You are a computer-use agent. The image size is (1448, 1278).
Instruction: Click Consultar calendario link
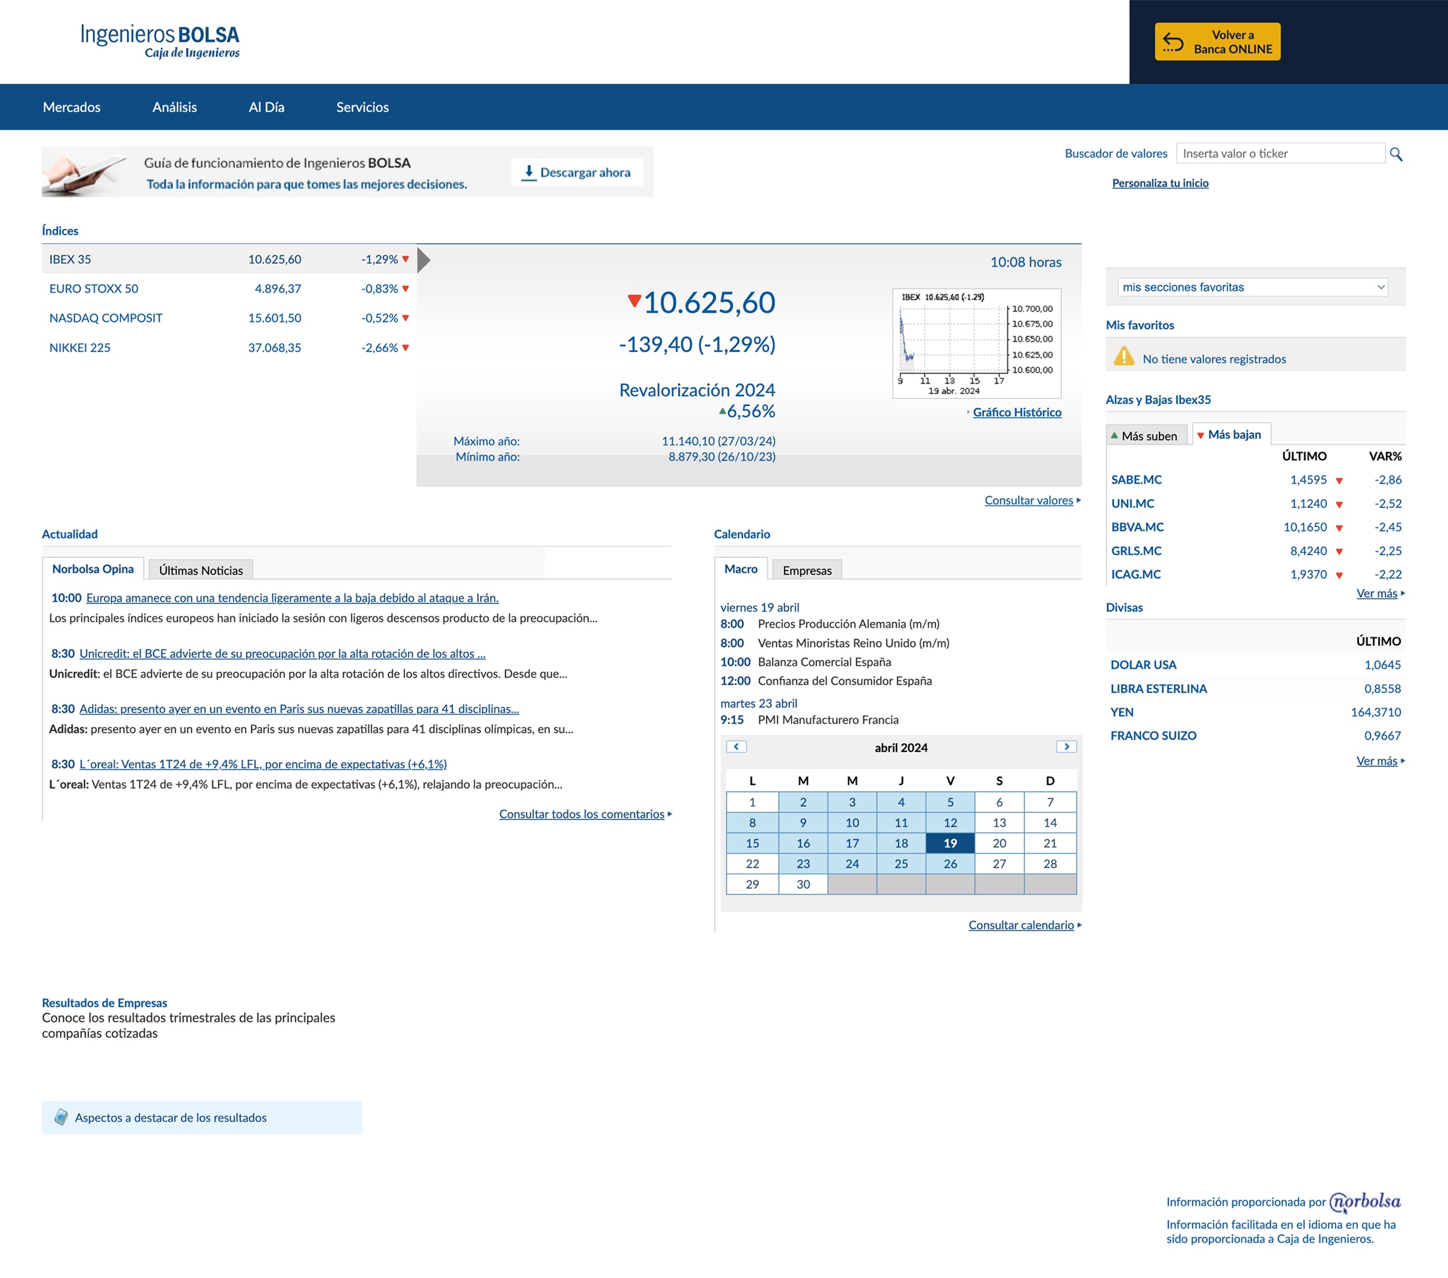point(1021,925)
